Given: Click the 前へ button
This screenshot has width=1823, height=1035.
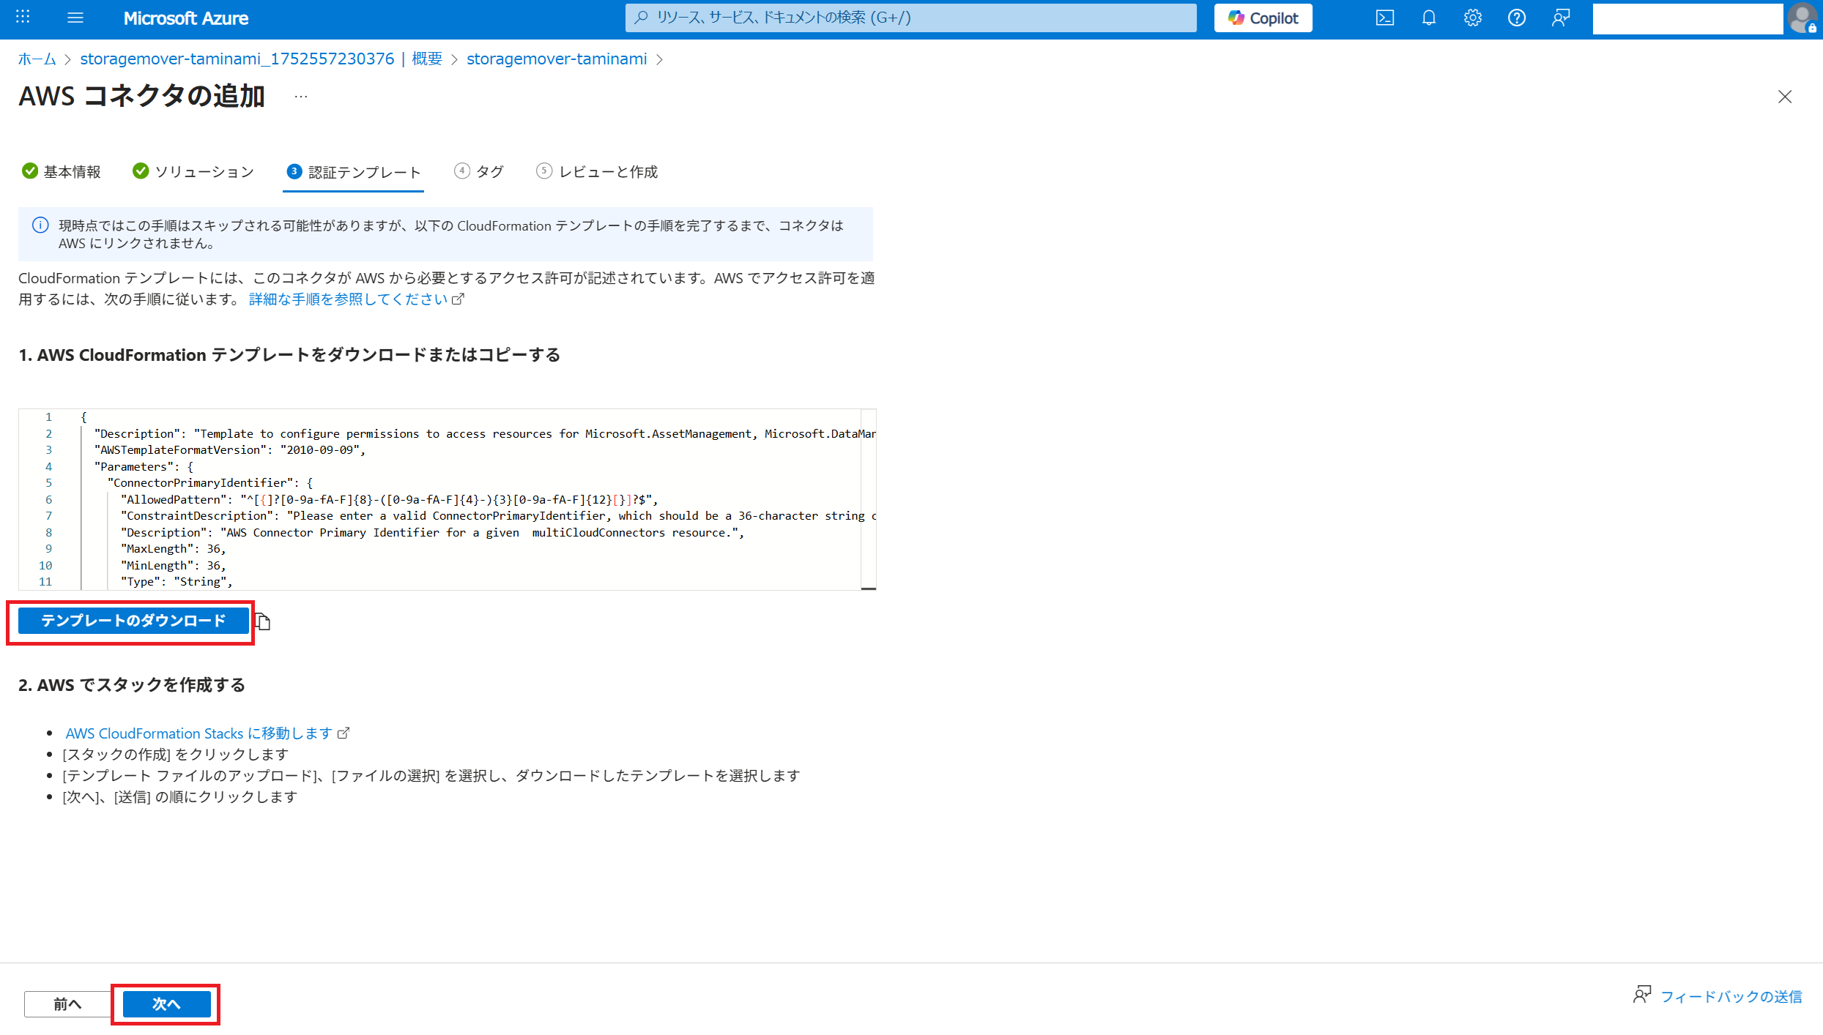Looking at the screenshot, I should [x=67, y=1004].
